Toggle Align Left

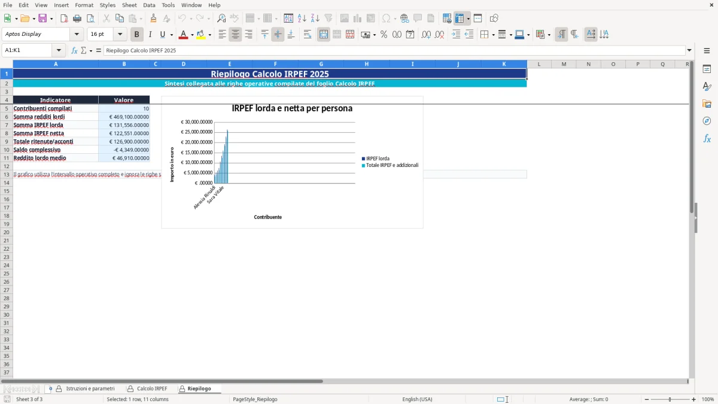pyautogui.click(x=222, y=35)
